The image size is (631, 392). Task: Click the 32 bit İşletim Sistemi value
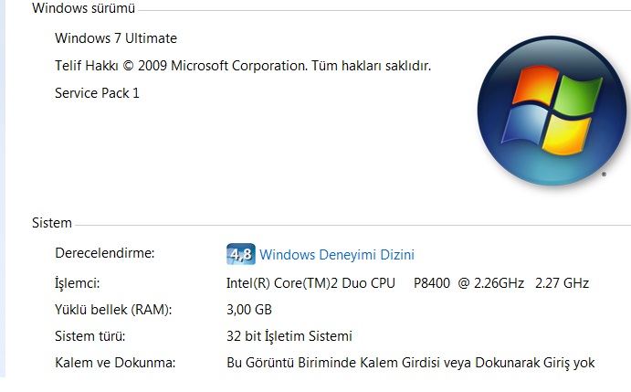[289, 336]
